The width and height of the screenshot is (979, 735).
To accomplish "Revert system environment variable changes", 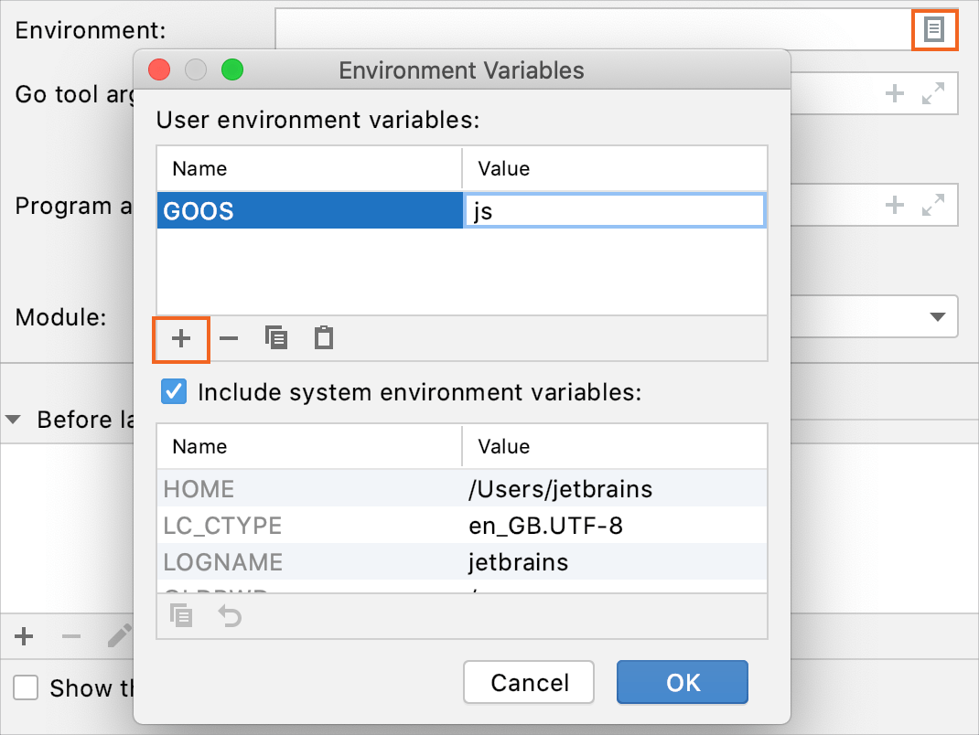I will [x=229, y=615].
